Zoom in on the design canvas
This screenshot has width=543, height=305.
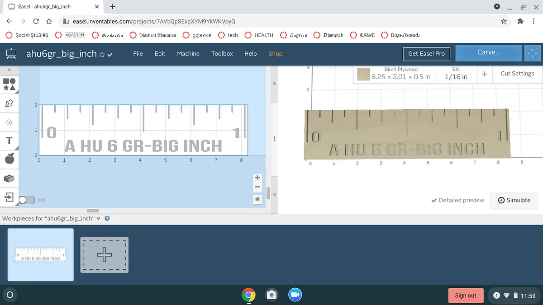(x=257, y=178)
